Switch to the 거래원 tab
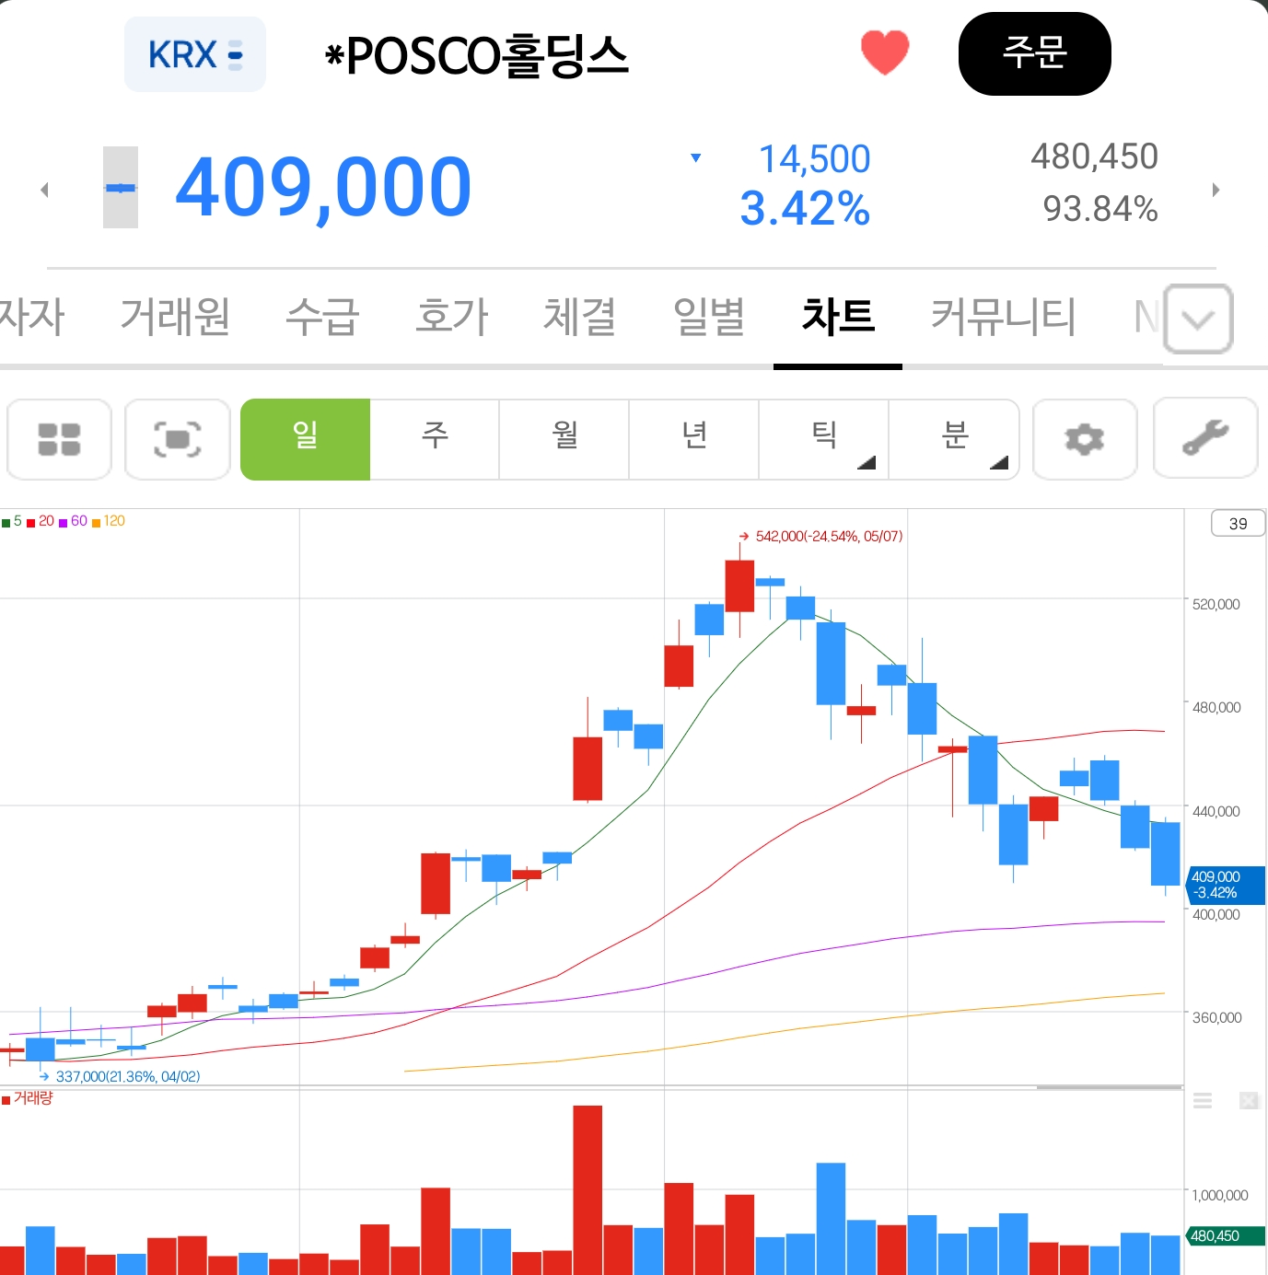Screen dimensions: 1268x1275 click(x=175, y=317)
